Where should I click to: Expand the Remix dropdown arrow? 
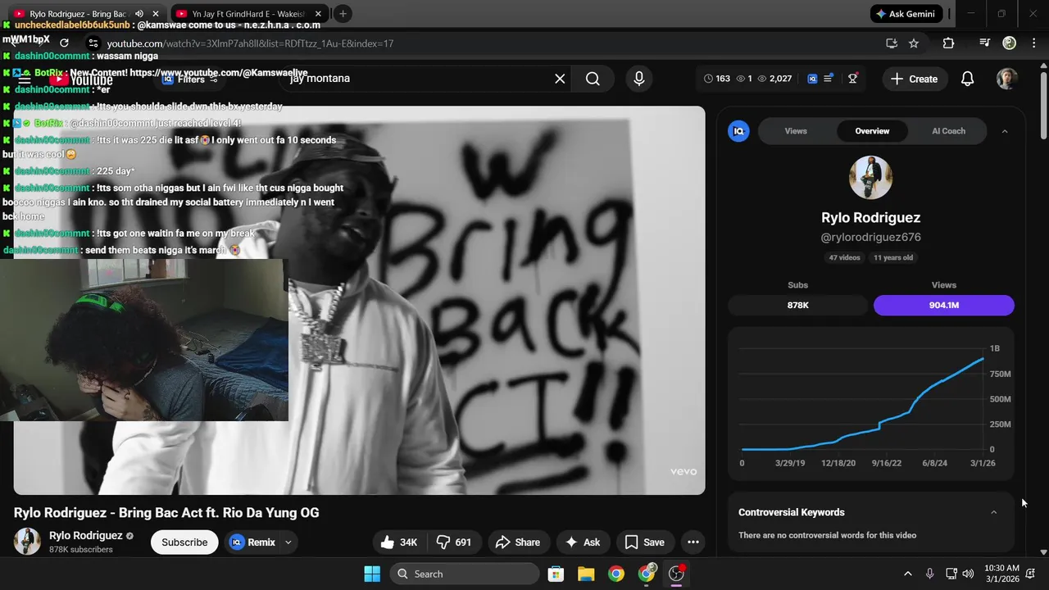coord(288,542)
